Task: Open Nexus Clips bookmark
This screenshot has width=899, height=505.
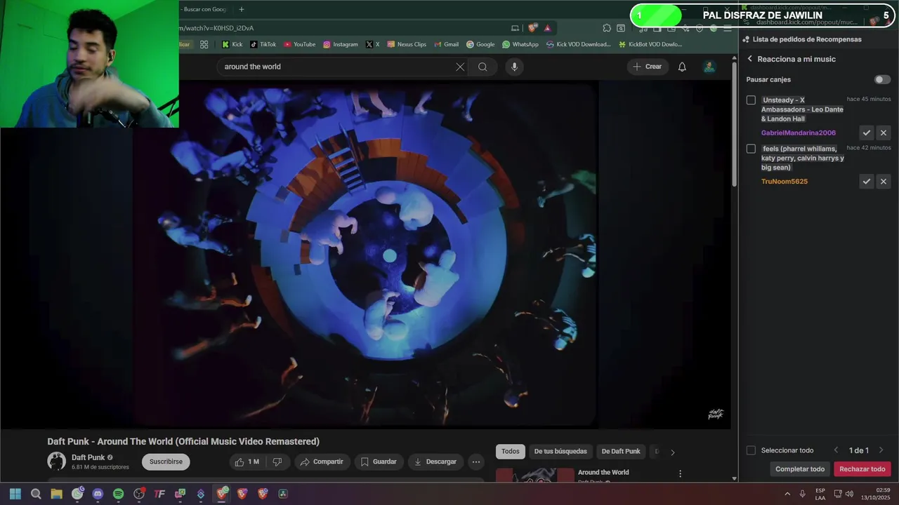Action: (407, 44)
